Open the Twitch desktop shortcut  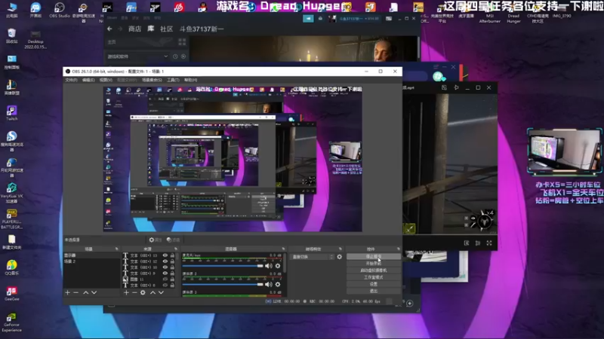coord(11,113)
